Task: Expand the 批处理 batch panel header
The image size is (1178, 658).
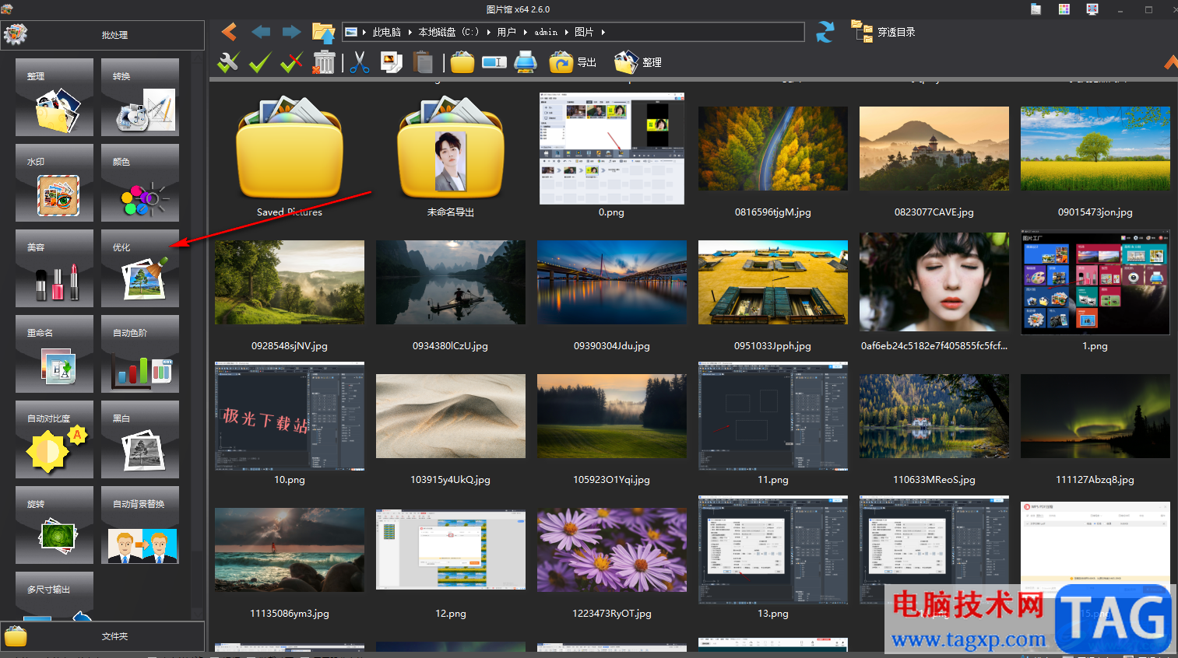Action: (x=102, y=35)
